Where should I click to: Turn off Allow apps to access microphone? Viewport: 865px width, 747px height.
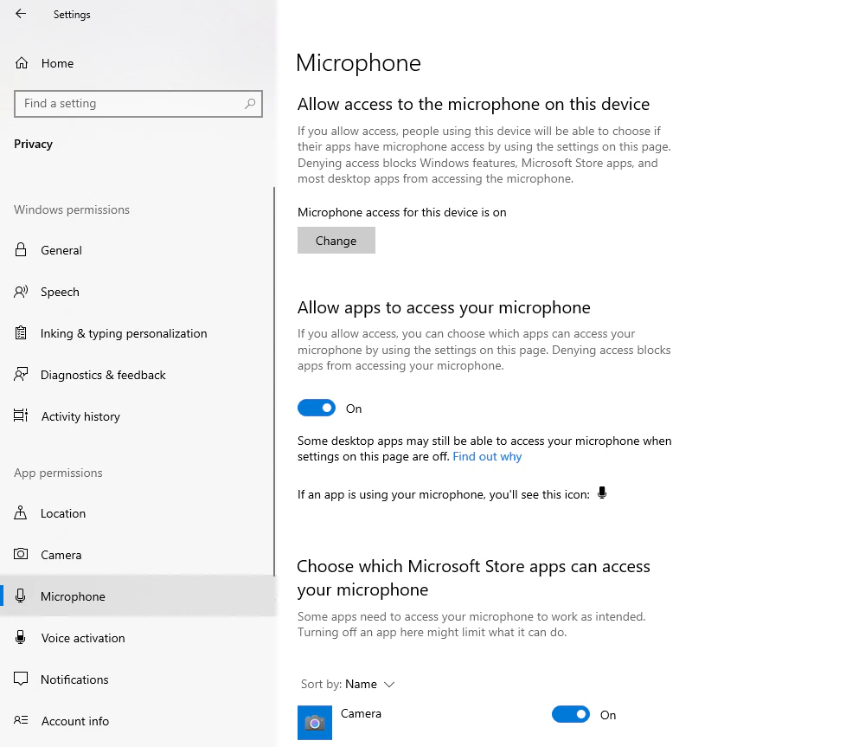click(317, 408)
